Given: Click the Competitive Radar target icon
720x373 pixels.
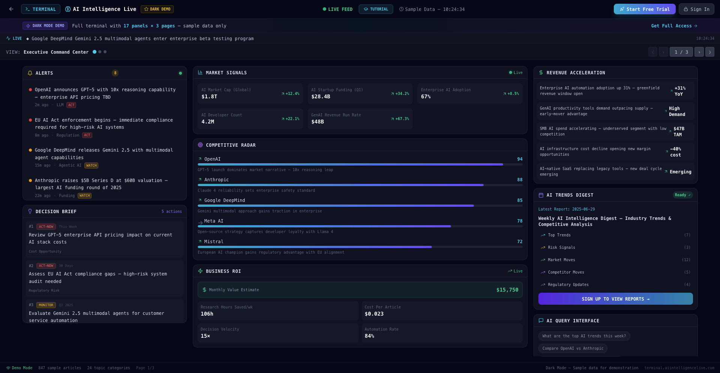Looking at the screenshot, I should tap(200, 145).
